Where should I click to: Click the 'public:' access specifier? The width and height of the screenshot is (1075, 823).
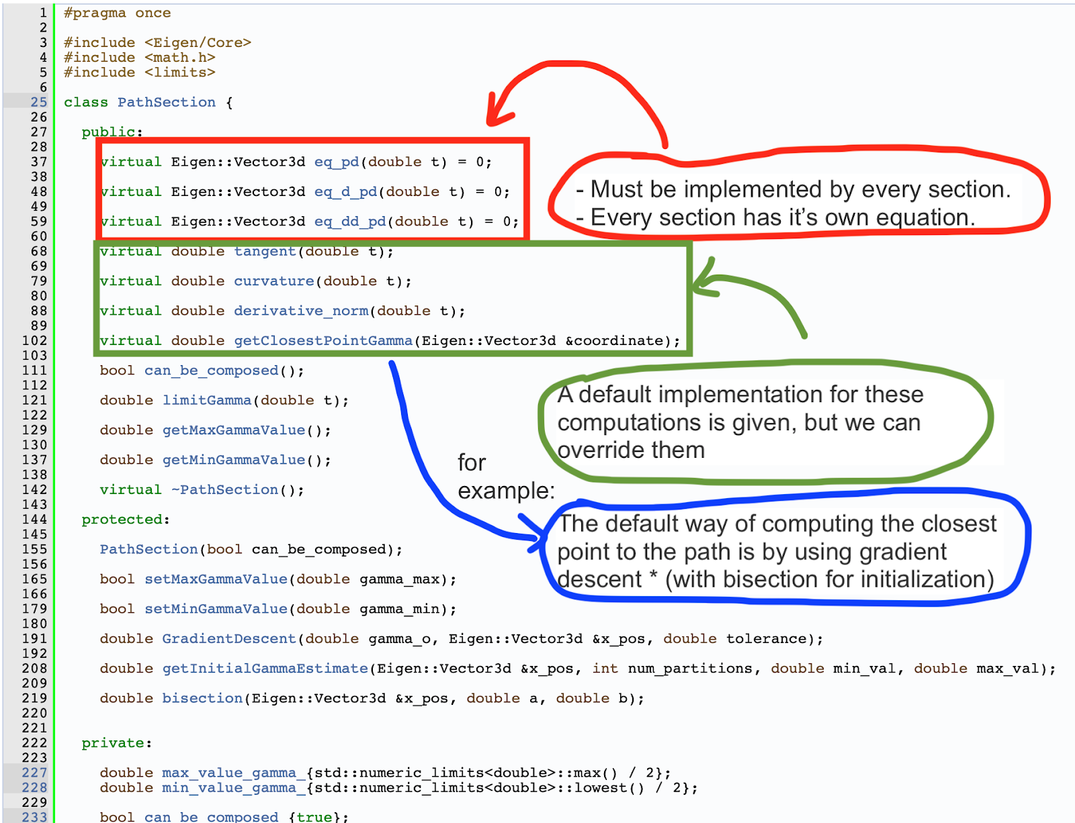point(112,132)
